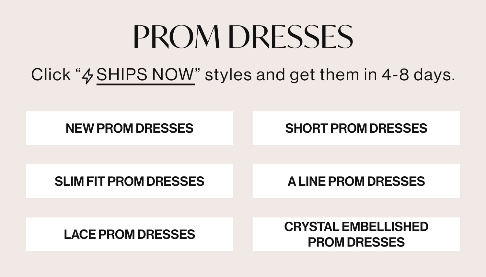Click the underlined SHIPS NOW text
The height and width of the screenshot is (277, 486).
tap(145, 75)
